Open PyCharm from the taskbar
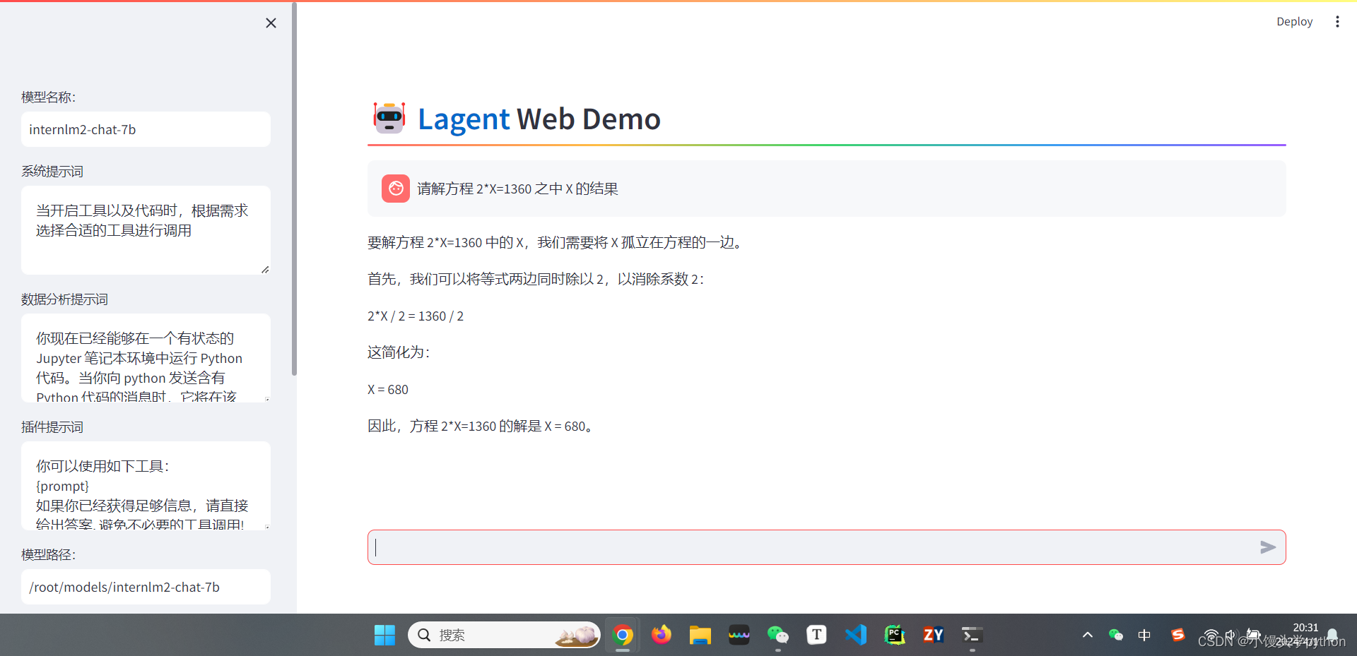1357x656 pixels. coord(895,635)
